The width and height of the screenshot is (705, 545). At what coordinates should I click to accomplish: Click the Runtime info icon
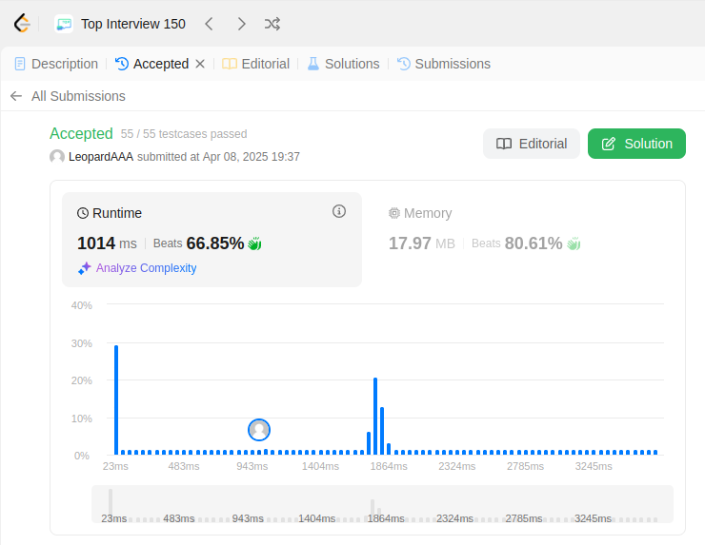[x=339, y=211]
